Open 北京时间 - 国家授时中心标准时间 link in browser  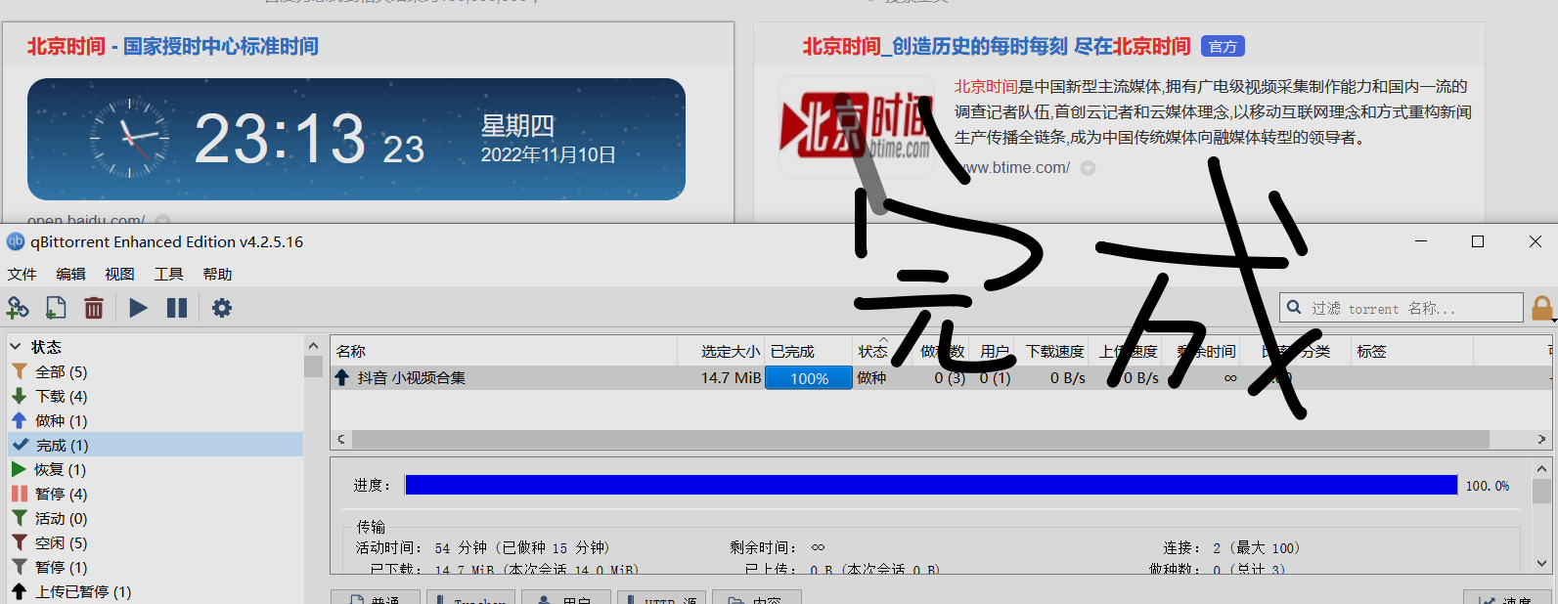coord(172,46)
